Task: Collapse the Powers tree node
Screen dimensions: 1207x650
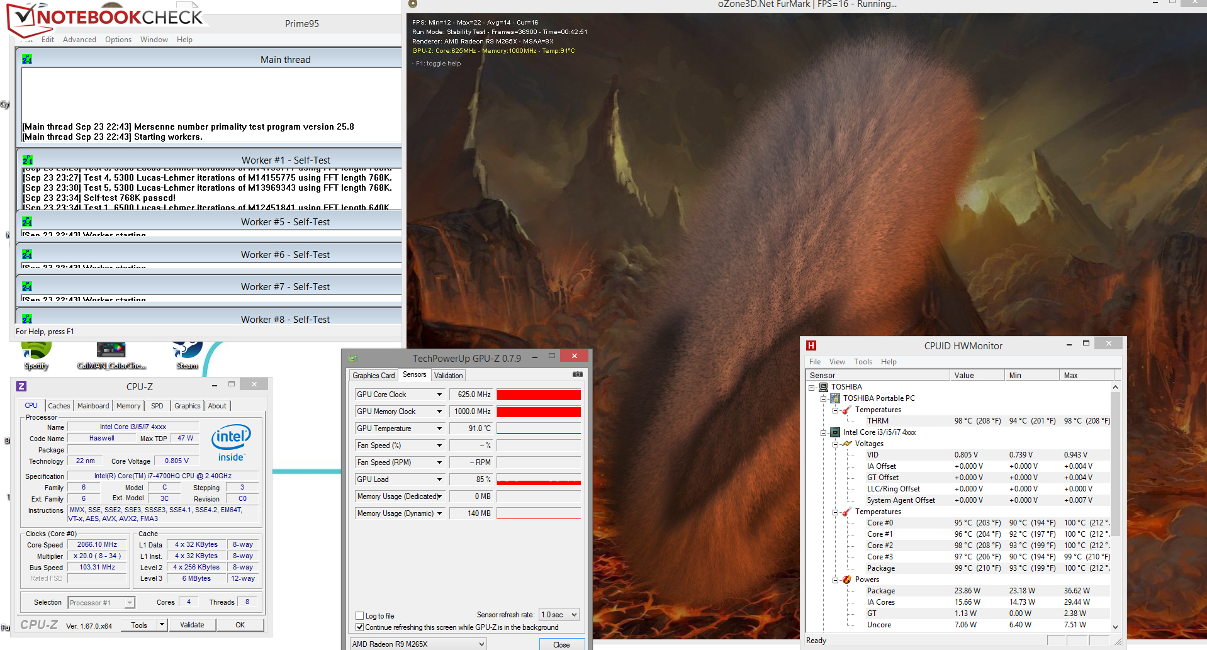Action: tap(835, 580)
